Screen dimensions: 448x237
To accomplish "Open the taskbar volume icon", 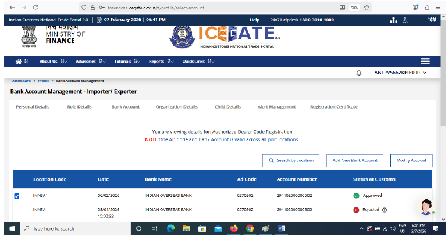I will coord(393,229).
